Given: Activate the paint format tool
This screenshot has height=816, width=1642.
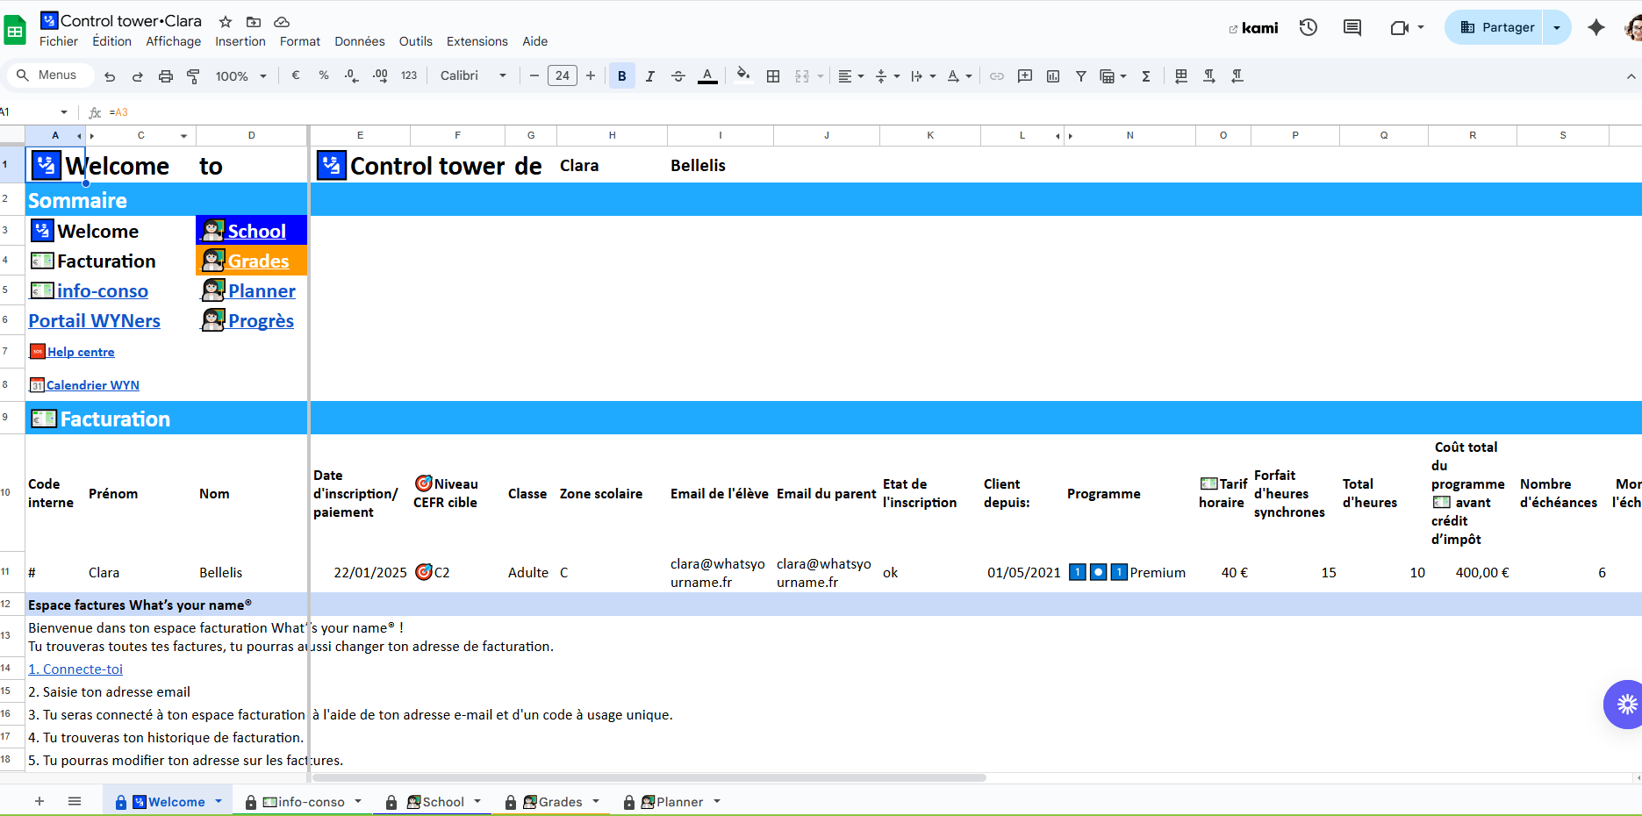Looking at the screenshot, I should [x=194, y=76].
